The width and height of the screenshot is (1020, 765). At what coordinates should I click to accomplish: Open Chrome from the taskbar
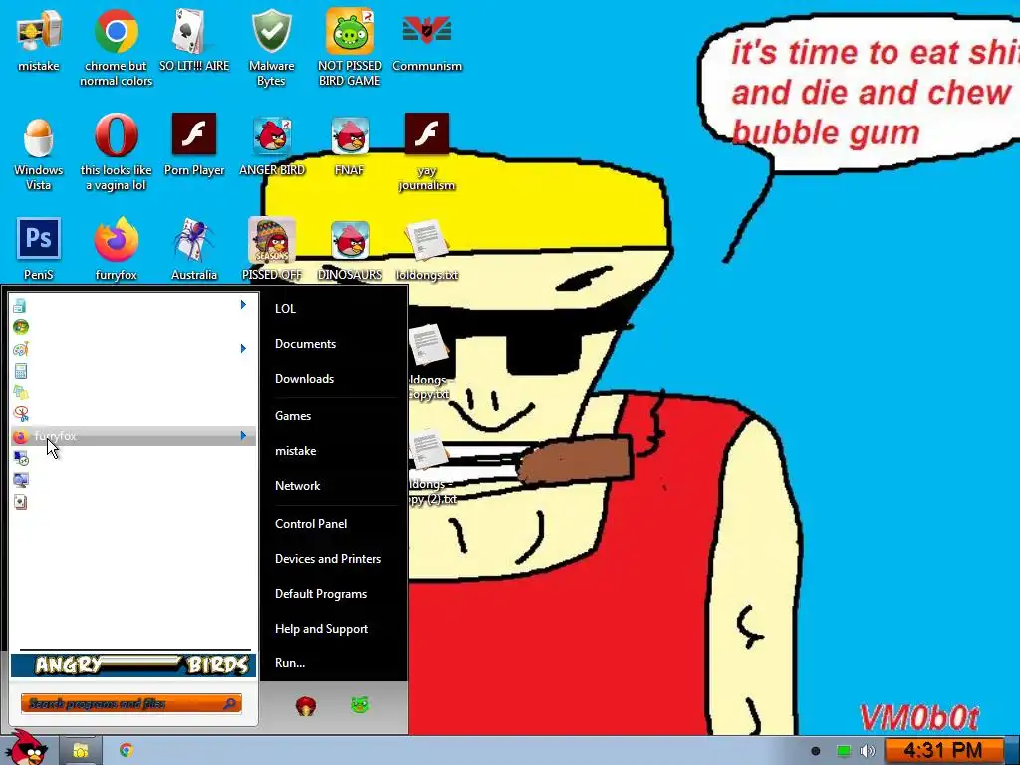tap(127, 750)
